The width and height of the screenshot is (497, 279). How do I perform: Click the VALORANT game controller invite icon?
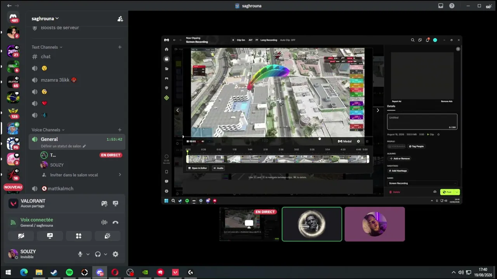tap(104, 203)
